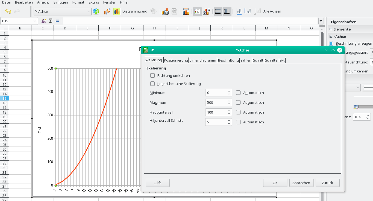The image size is (373, 201).
Task: Click the Sum sigma icon
Action: [51, 21]
